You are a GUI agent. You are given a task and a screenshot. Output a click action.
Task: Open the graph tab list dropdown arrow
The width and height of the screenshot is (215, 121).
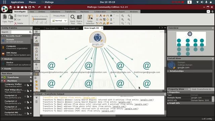click(165, 28)
